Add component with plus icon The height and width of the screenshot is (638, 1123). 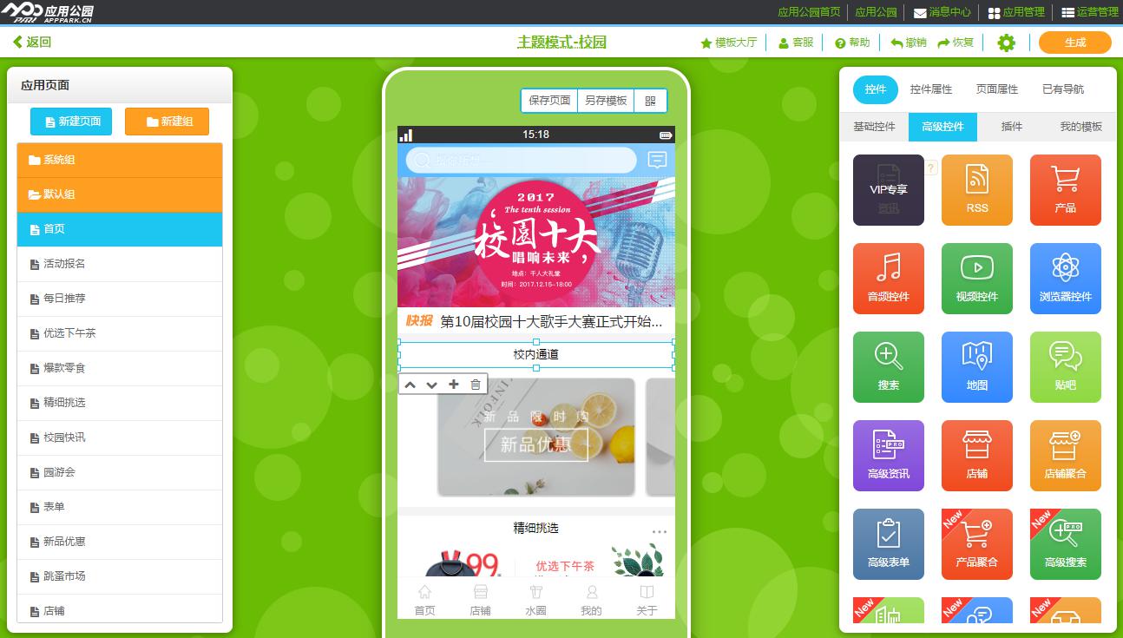tap(453, 385)
